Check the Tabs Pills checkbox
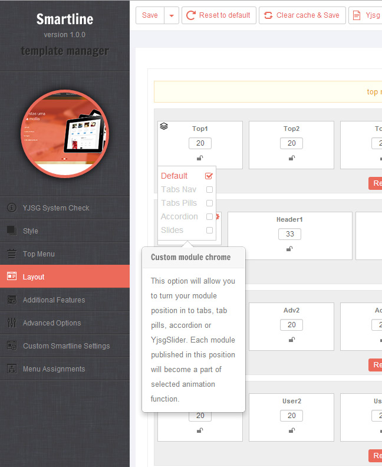 210,203
